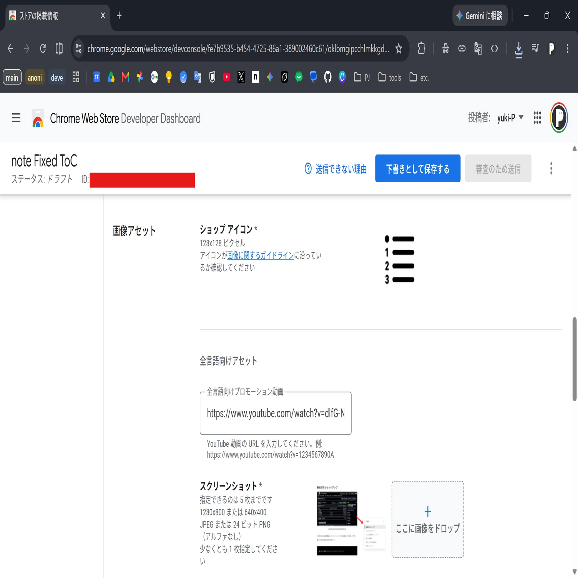
Task: Switch to the deve tab group
Action: 57,77
